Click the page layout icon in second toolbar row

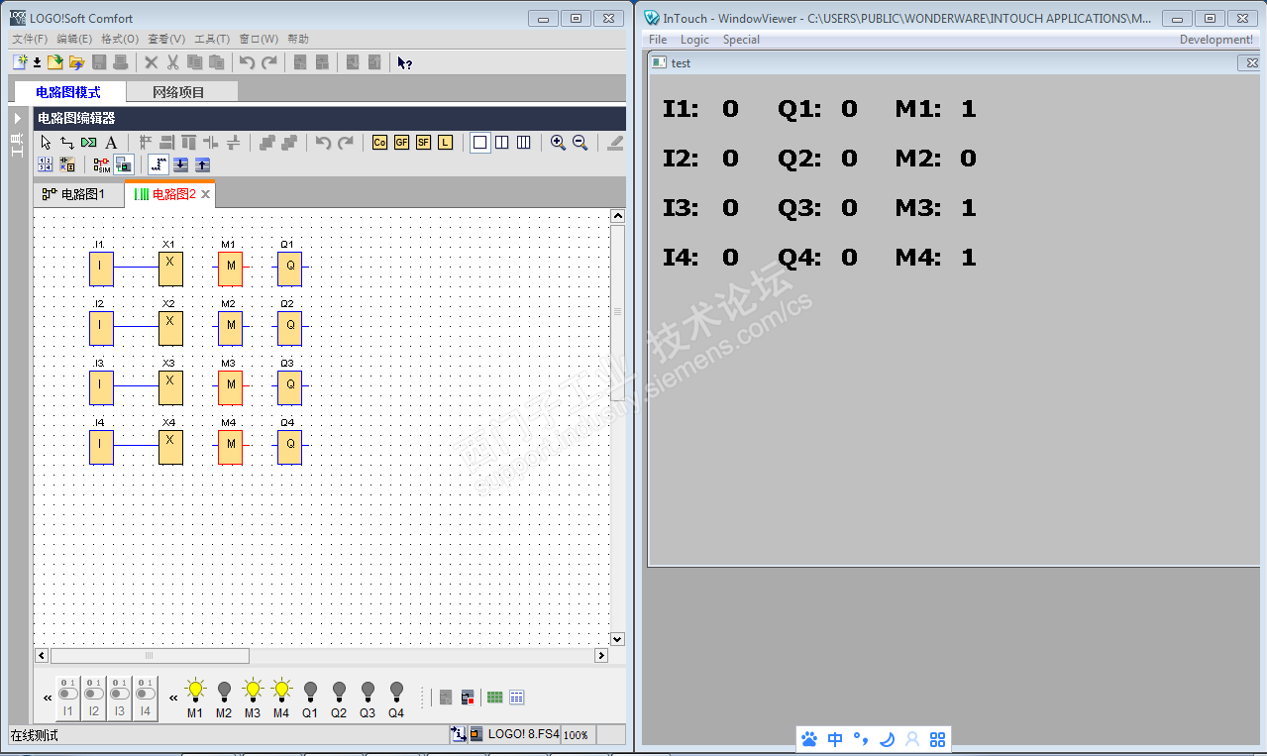pos(46,164)
